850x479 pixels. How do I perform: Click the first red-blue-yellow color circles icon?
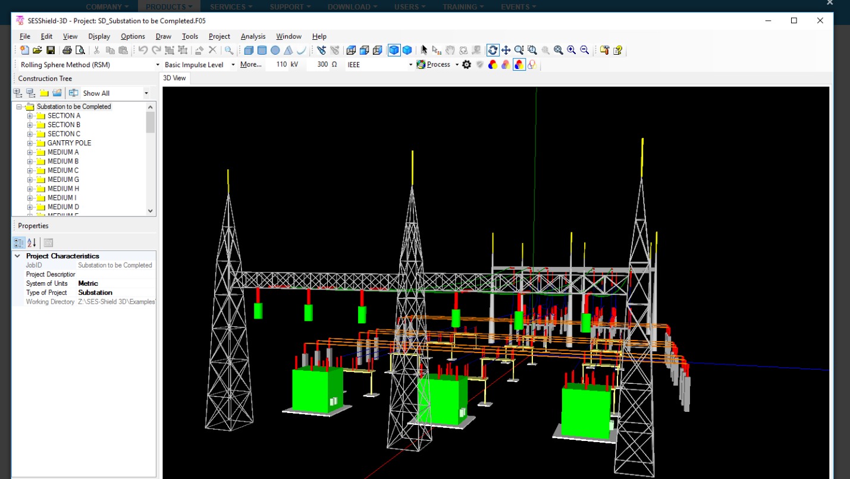(x=493, y=65)
